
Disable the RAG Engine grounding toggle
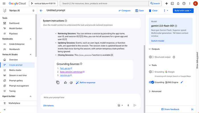pos(152,82)
